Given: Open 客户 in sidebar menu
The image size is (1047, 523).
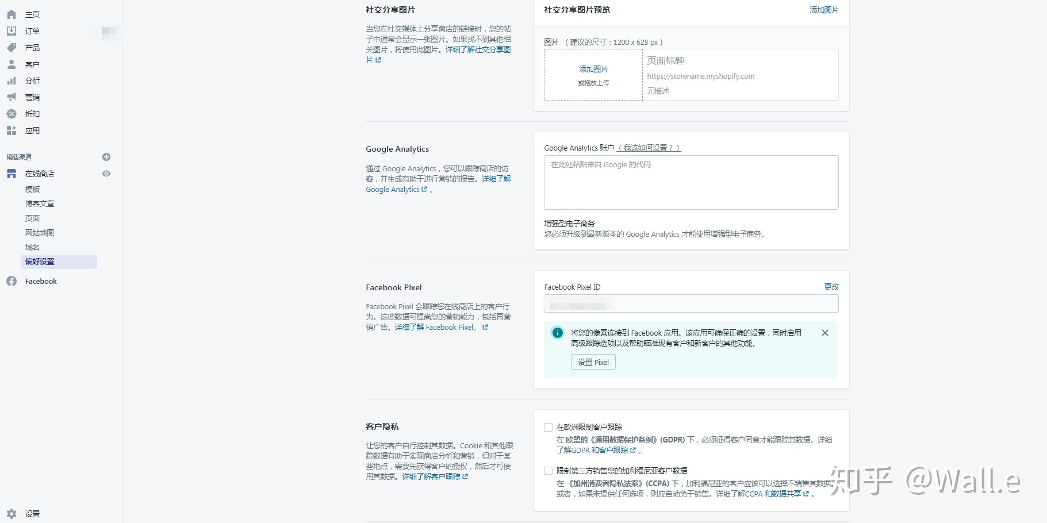Looking at the screenshot, I should tap(33, 64).
